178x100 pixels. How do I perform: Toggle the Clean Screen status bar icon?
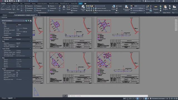pos(174,99)
